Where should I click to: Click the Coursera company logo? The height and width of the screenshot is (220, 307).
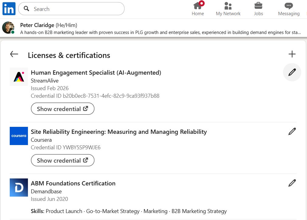click(x=19, y=136)
